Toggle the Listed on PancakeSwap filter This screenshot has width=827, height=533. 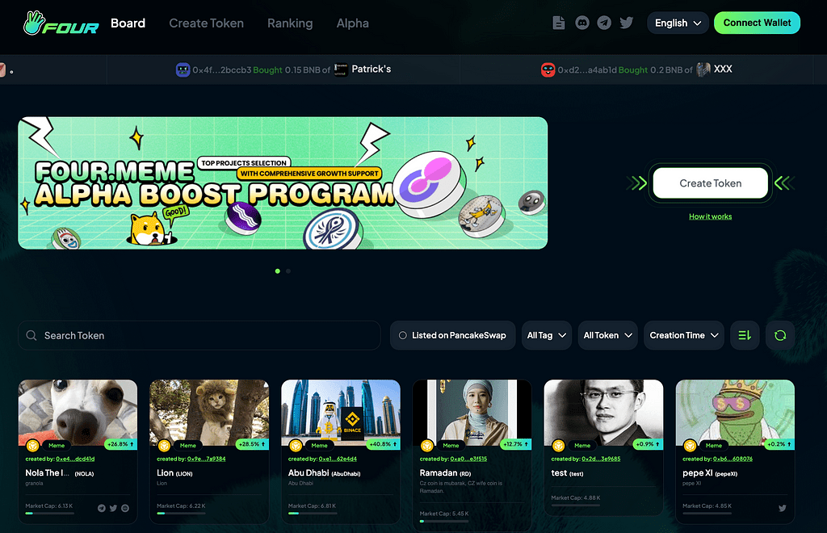452,335
